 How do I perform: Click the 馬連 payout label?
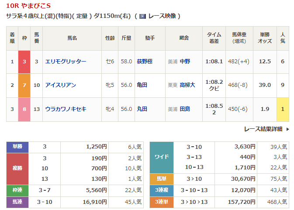pyautogui.click(x=17, y=202)
